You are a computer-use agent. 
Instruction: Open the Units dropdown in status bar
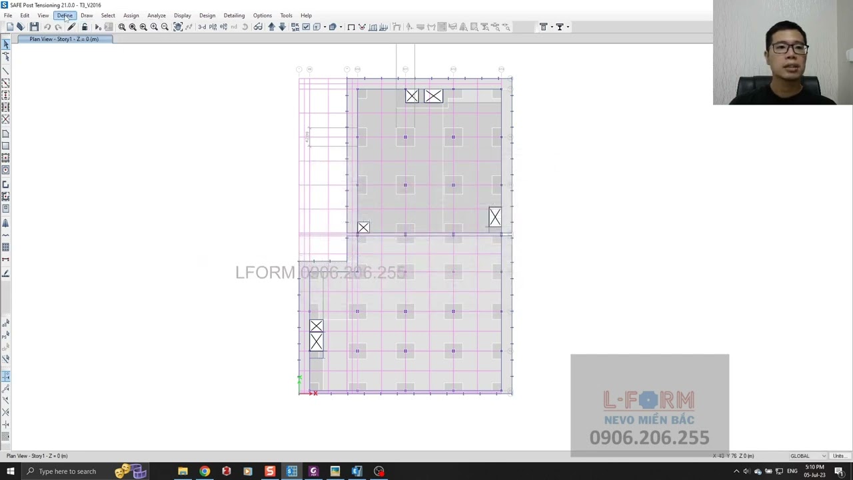839,456
